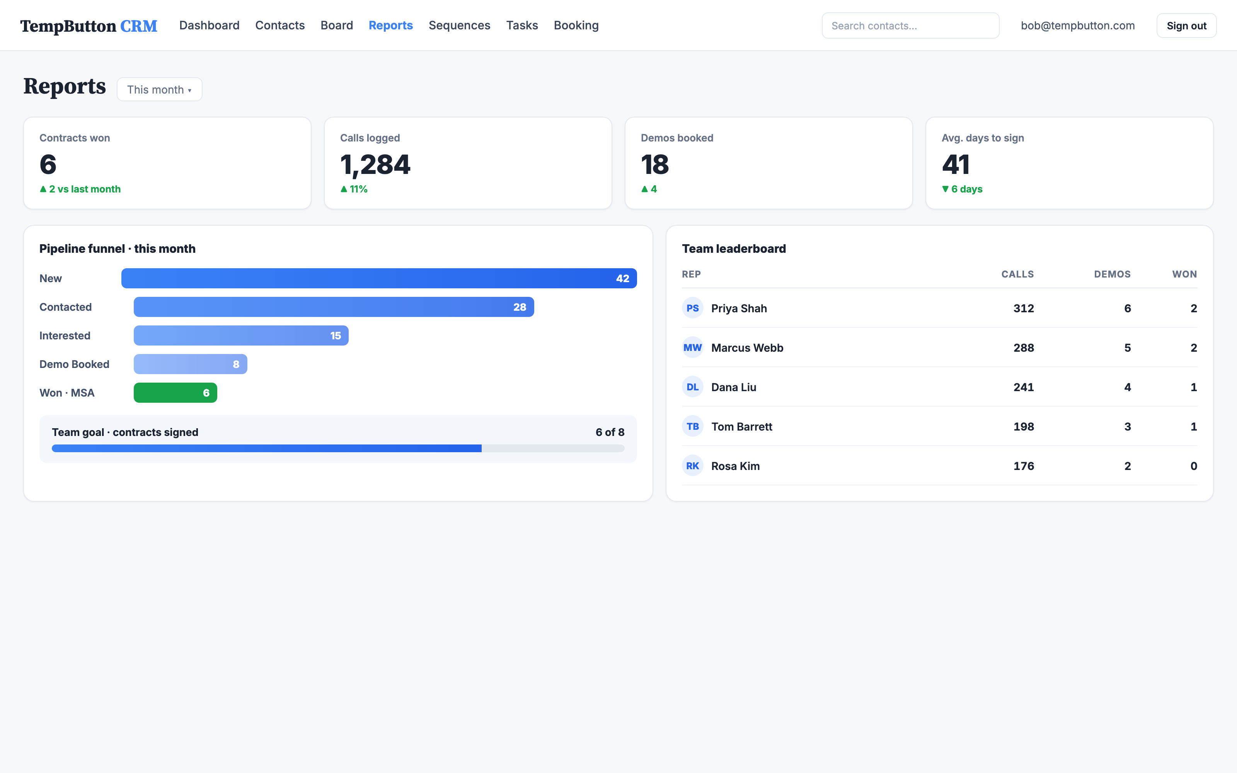Click the green up arrow under Contracts won
Image resolution: width=1237 pixels, height=773 pixels.
[43, 189]
